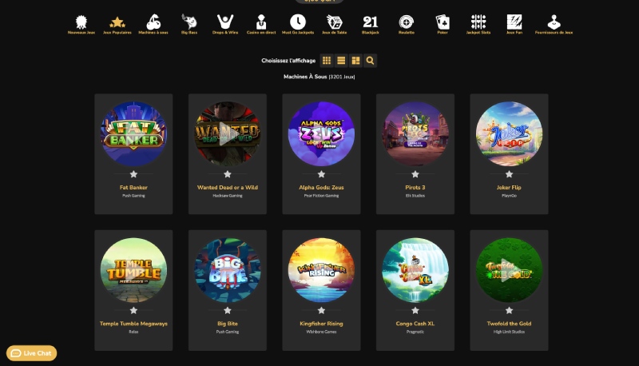Mark Kingfisher Rising as favorite

[322, 311]
